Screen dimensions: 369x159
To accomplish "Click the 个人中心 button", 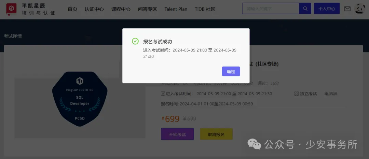I will click(x=327, y=9).
